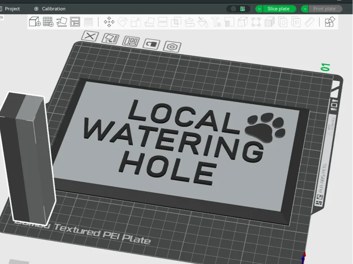353x264 pixels.
Task: Expand the Slice plate dropdown arrow
Action: point(259,9)
